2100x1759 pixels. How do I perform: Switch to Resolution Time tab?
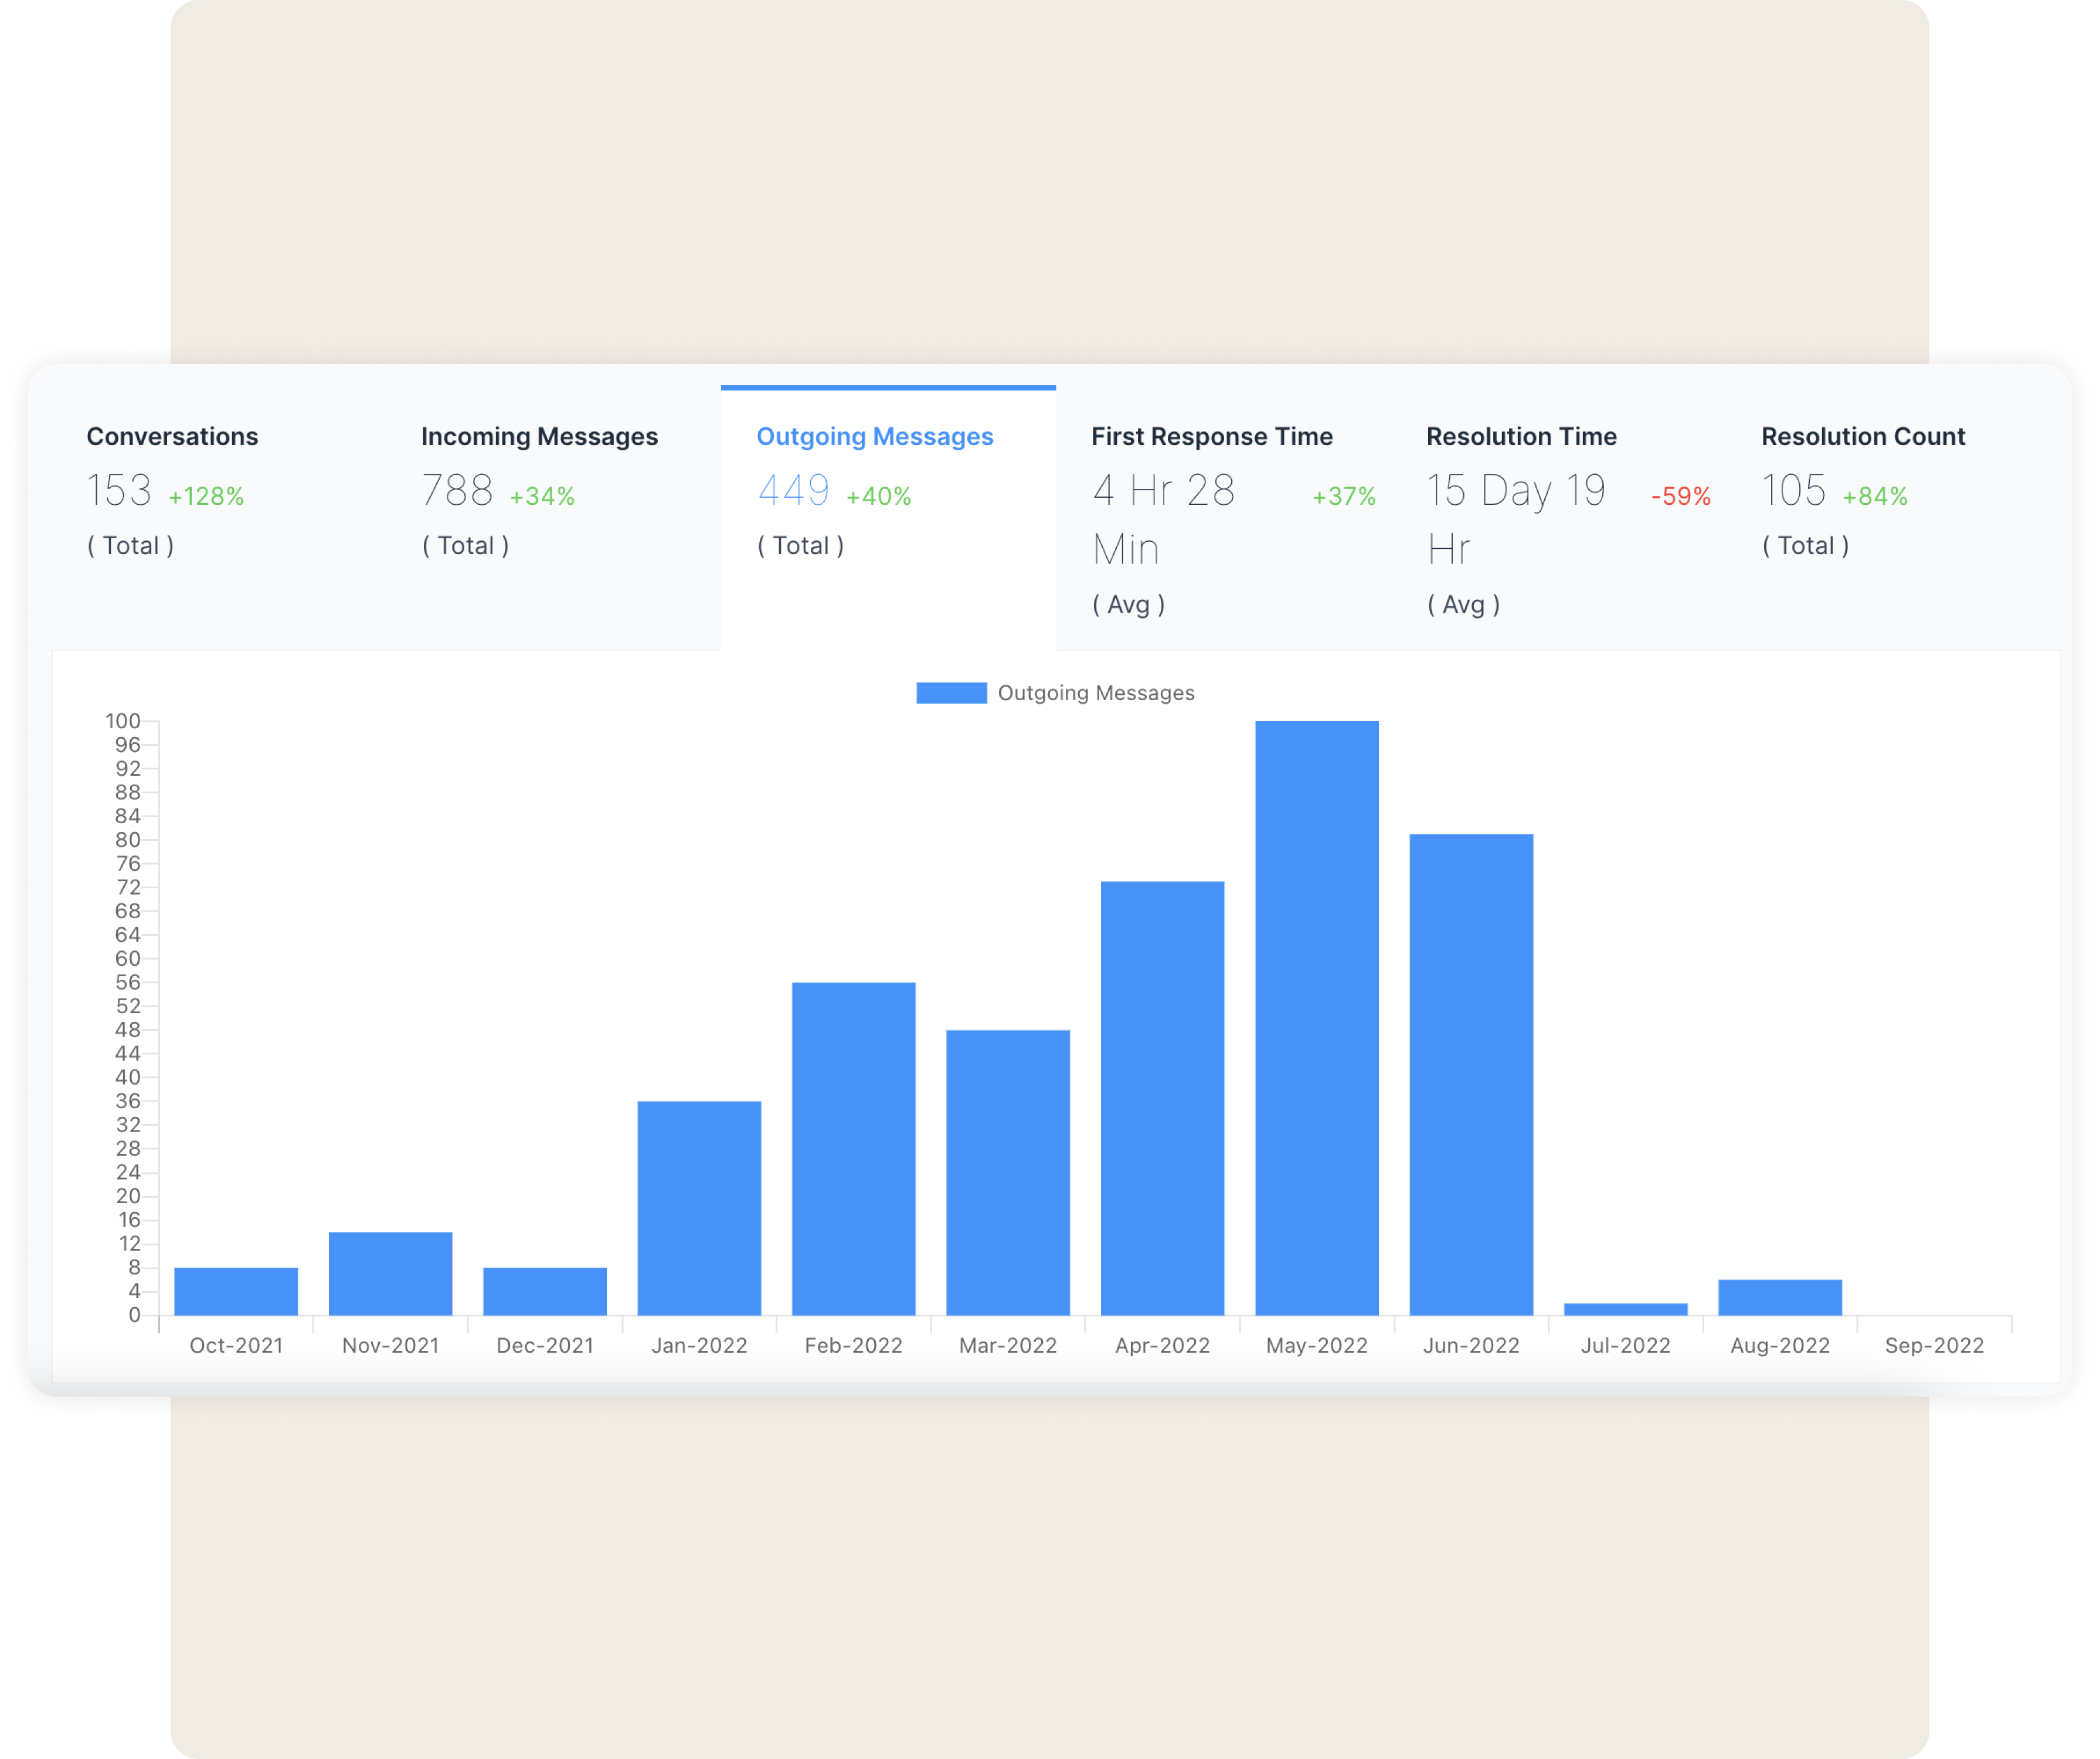[x=1521, y=437]
